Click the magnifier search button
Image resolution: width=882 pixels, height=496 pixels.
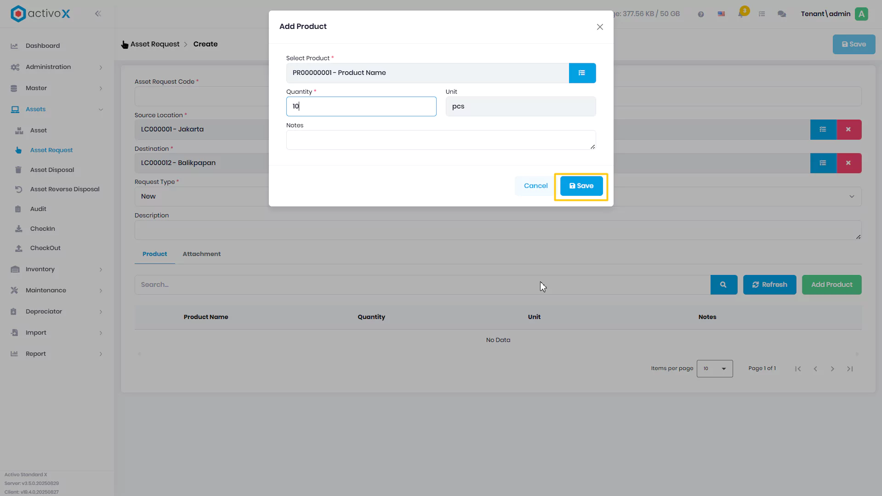724,285
